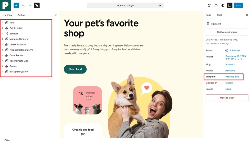Toggle the settings sidebar panel icon
The image size is (251, 142).
tap(229, 5)
